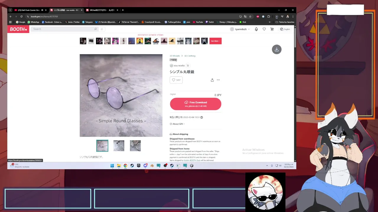
Task: Open the Windows Start menu
Action: point(112,166)
